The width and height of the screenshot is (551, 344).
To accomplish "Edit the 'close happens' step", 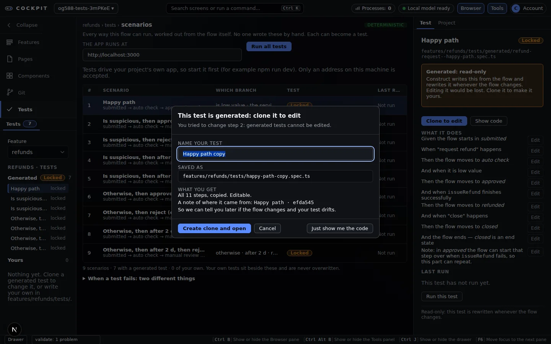I will pos(535,217).
